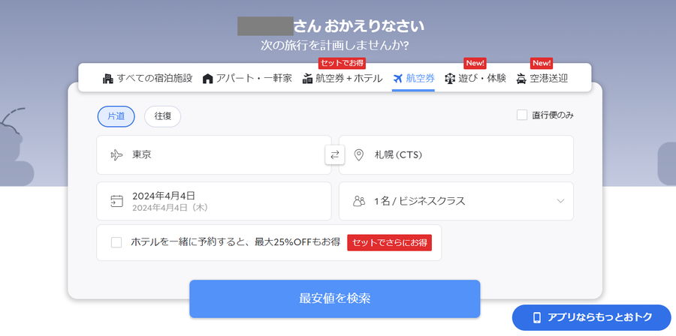Click the destination map pin icon
The width and height of the screenshot is (676, 336).
[x=359, y=155]
